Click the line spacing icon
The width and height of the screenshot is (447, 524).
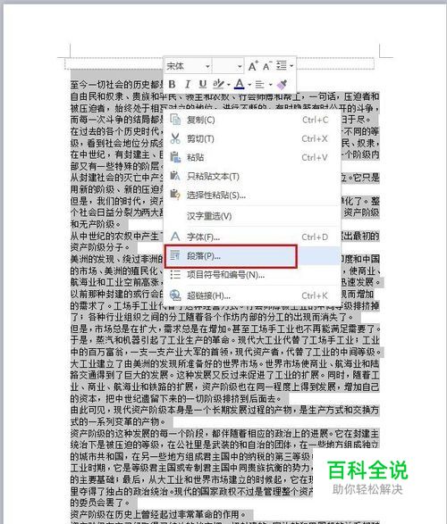click(x=282, y=65)
